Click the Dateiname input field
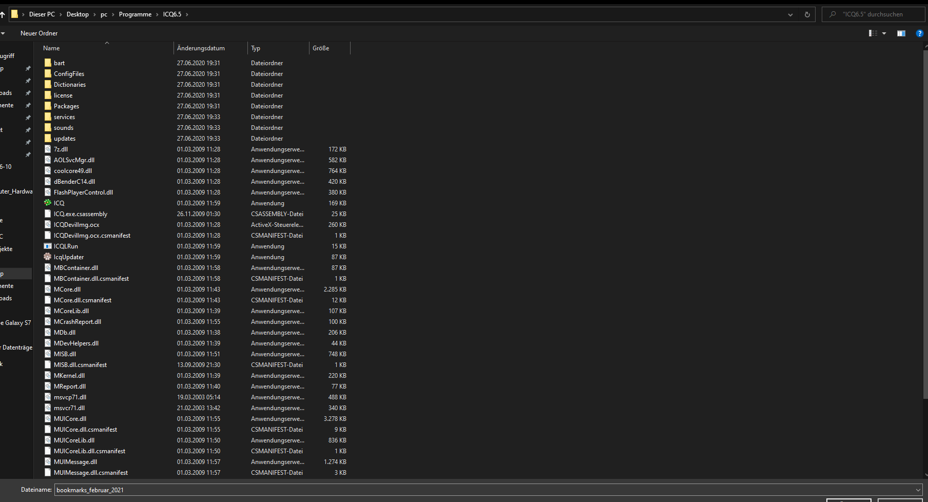The image size is (928, 502). (485, 490)
